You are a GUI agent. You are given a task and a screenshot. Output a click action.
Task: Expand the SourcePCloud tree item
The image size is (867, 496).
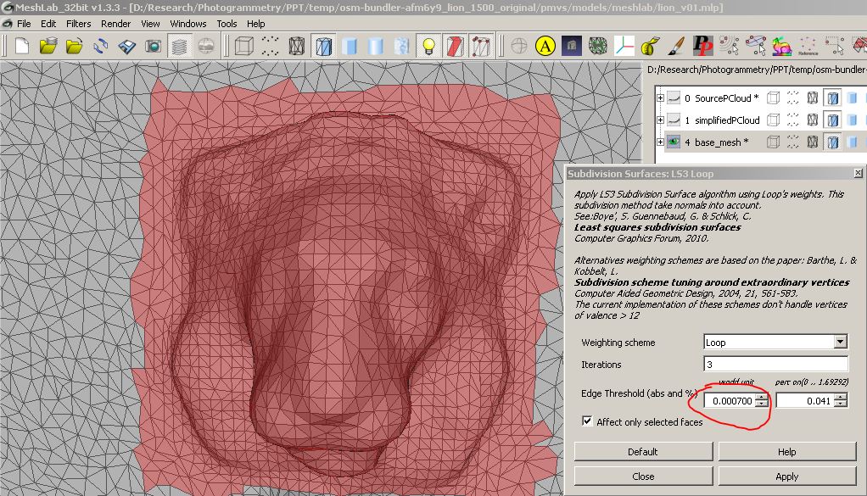click(661, 98)
